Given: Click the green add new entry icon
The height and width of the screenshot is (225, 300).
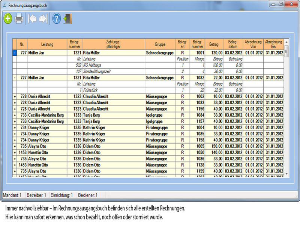Looking at the screenshot, I should (x=7, y=19).
